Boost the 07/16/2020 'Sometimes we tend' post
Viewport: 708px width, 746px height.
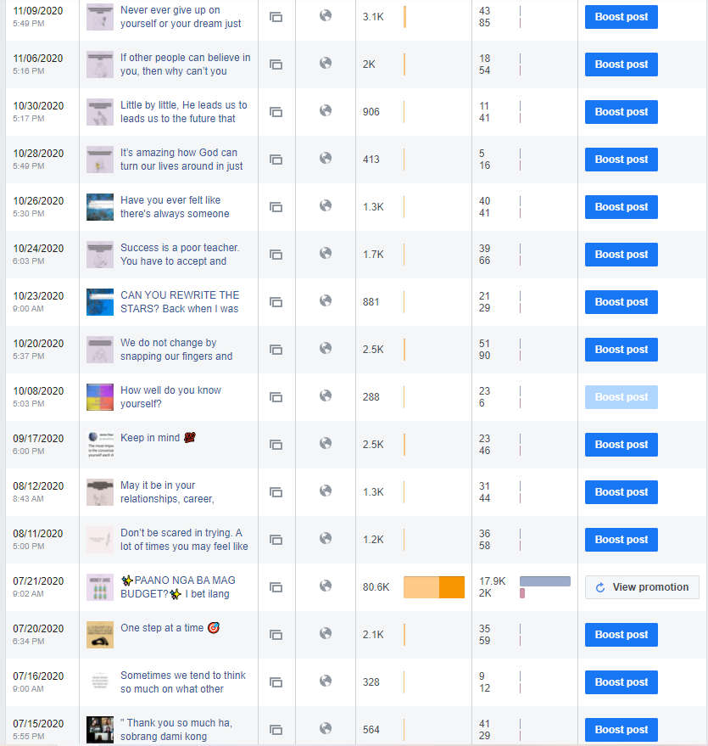pos(621,682)
